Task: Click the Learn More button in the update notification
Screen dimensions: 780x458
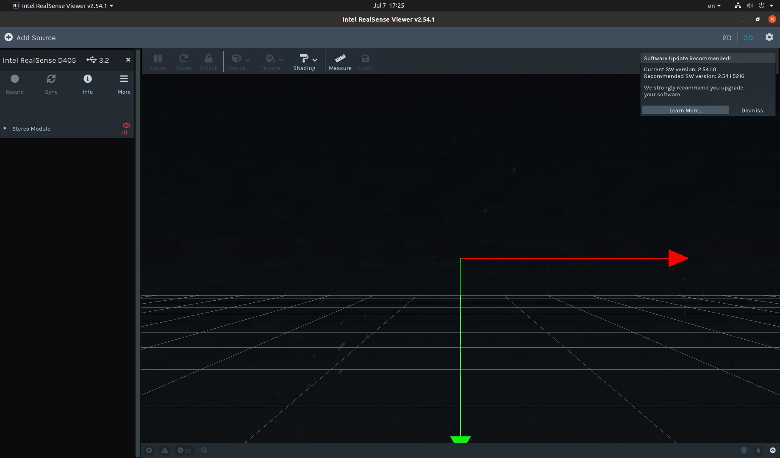Action: [x=685, y=110]
